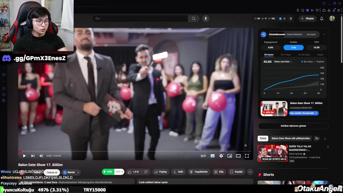Open the settings gear in the left sidebar
Screen dimensions: 343x193
[4, 100]
